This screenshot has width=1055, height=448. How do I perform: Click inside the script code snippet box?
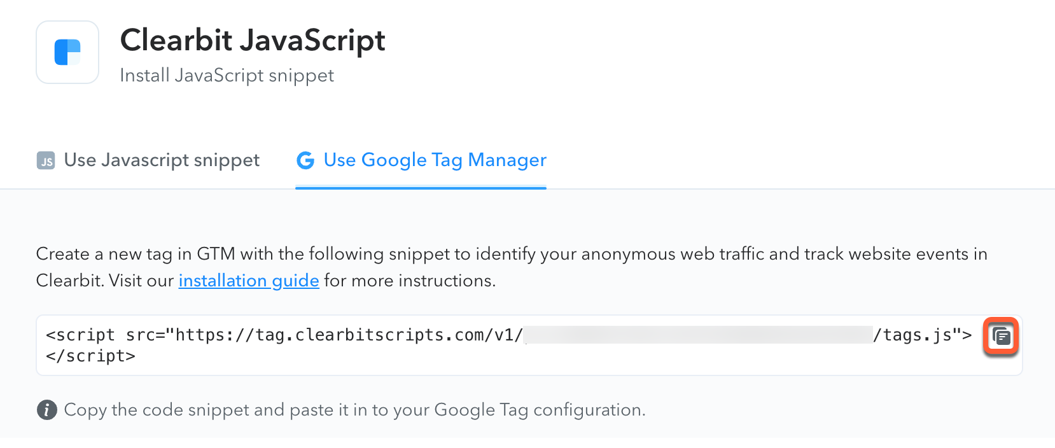529,346
